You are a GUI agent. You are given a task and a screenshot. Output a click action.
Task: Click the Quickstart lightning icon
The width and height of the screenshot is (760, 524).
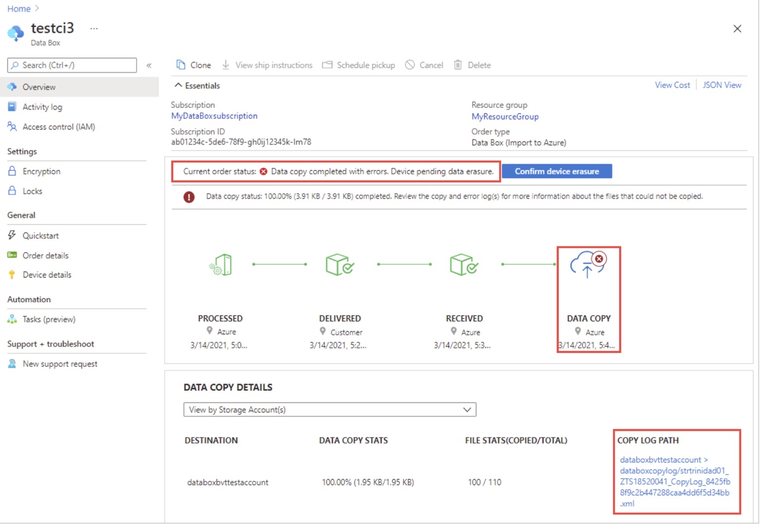12,235
